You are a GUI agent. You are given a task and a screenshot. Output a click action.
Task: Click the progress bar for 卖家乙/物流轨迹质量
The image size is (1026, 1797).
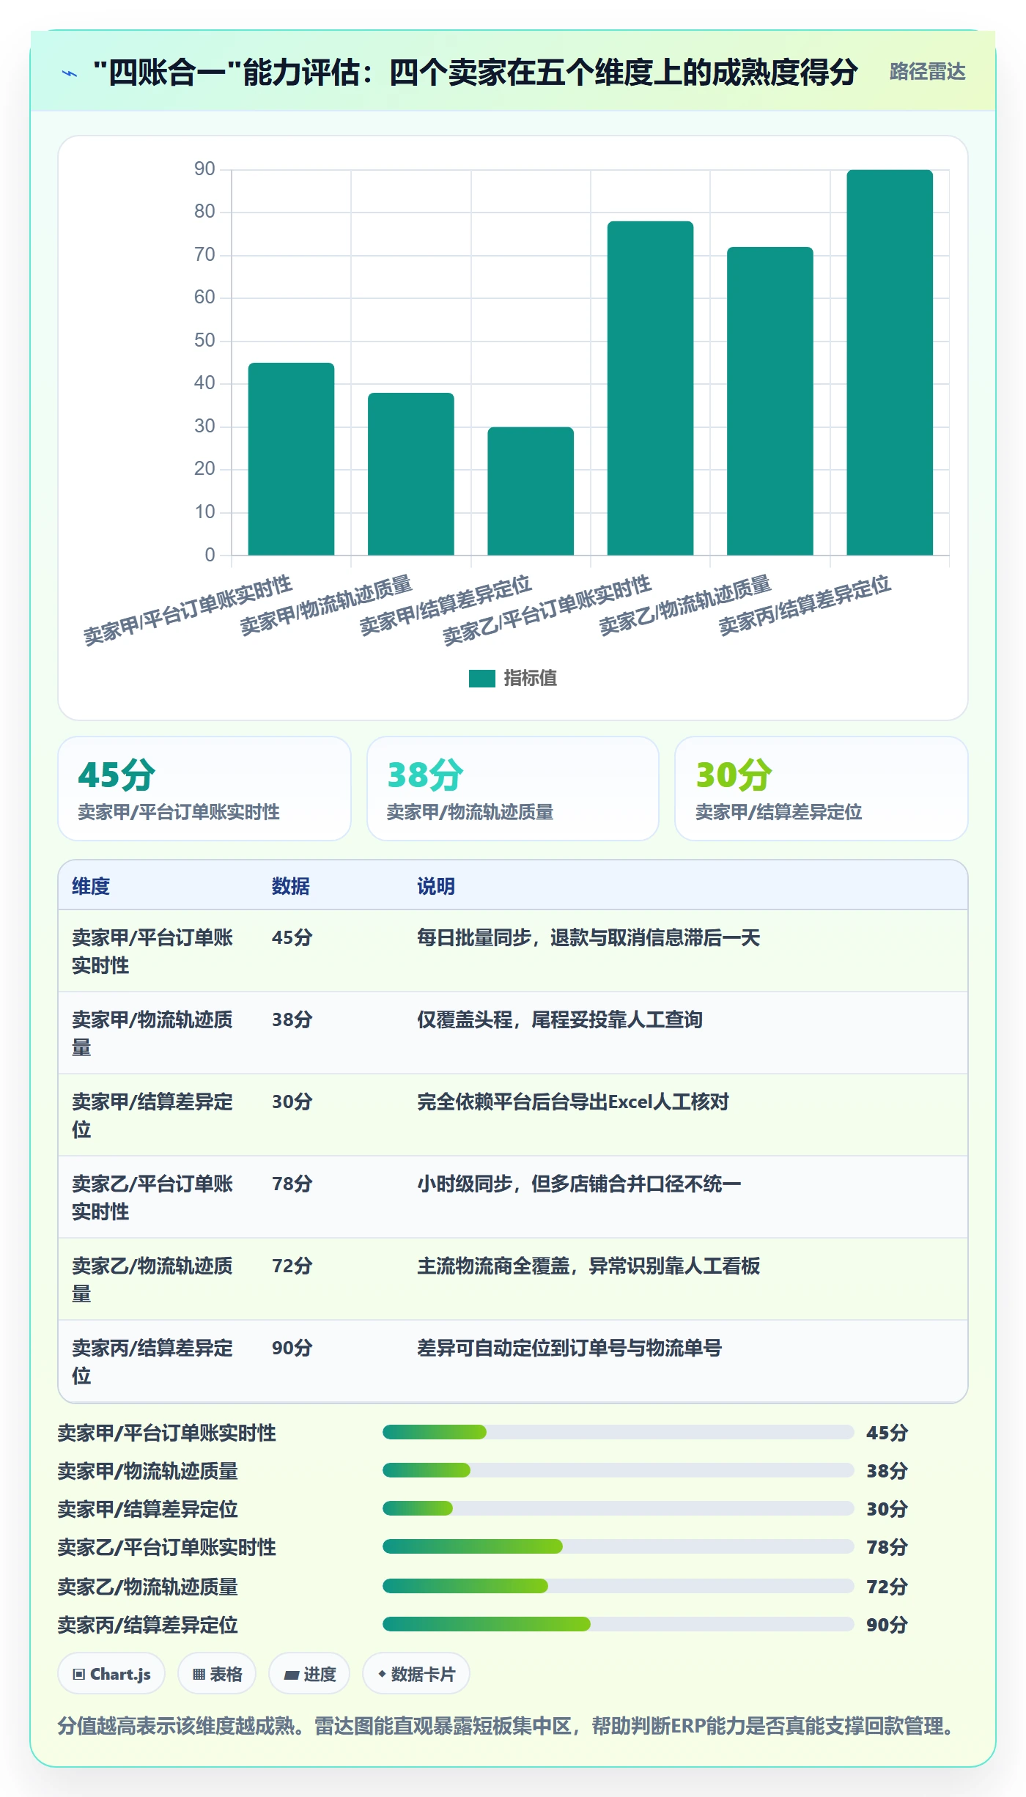(x=618, y=1586)
